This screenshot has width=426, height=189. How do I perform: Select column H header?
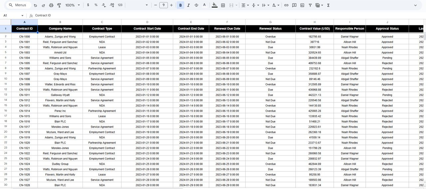pyautogui.click(x=315, y=22)
